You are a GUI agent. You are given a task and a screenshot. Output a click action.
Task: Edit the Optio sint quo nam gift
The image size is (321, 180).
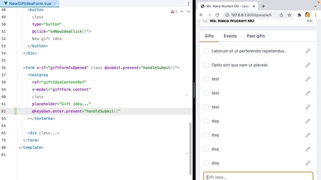pyautogui.click(x=307, y=65)
